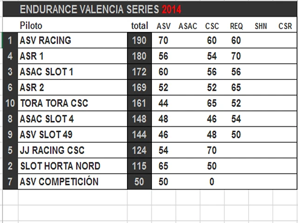
Task: Select the Endurance Valencia Series 2014 title
Action: point(101,9)
